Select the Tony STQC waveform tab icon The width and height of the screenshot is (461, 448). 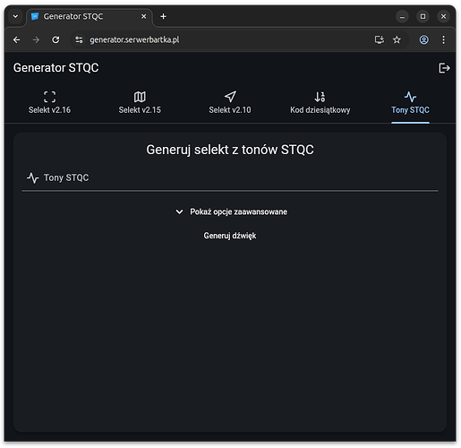coord(410,97)
